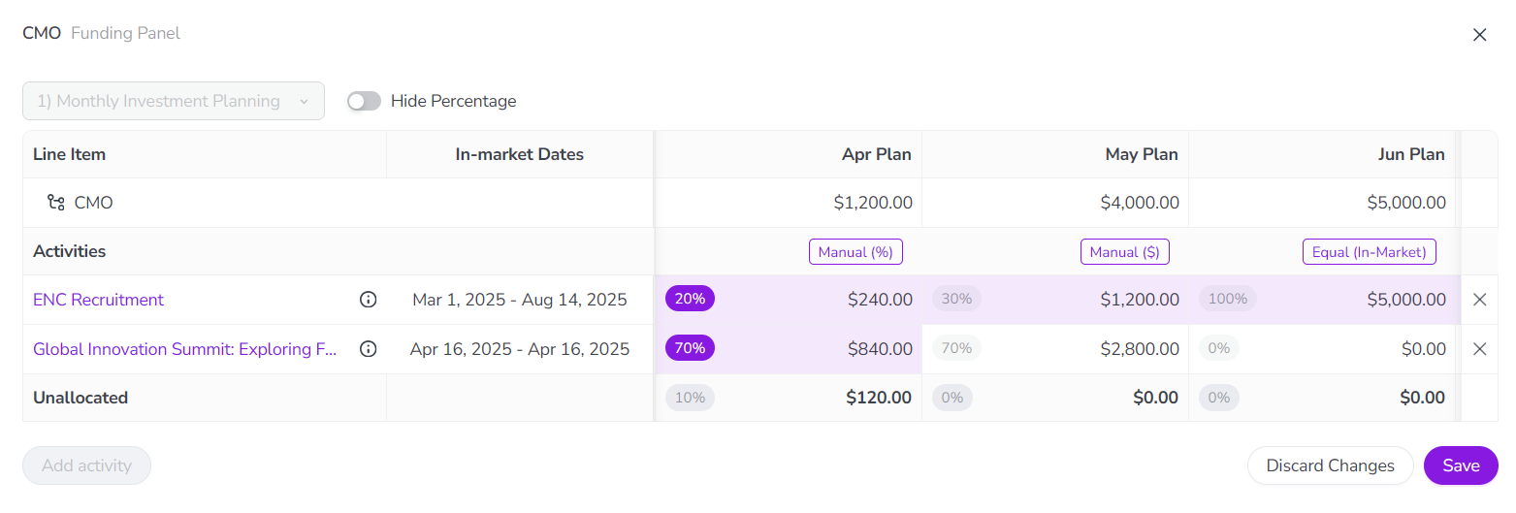Image resolution: width=1516 pixels, height=513 pixels.
Task: Click the 20% badge for ENC Recruitment
Action: click(690, 299)
